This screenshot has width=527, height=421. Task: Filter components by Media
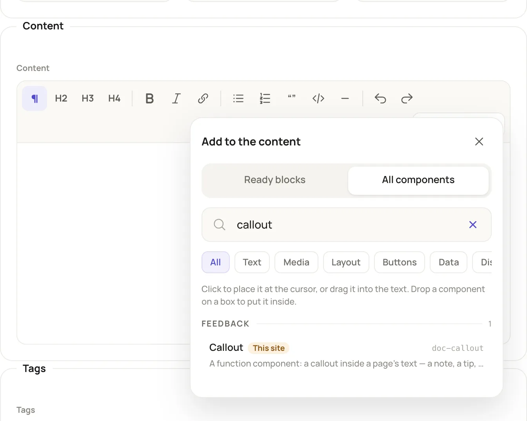pos(296,262)
